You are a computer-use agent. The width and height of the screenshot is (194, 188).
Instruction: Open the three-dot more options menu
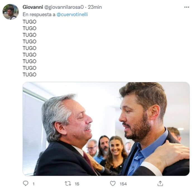point(186,7)
